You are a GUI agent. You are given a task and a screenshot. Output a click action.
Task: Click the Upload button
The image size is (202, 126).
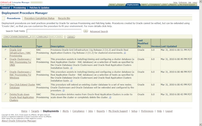point(71,37)
